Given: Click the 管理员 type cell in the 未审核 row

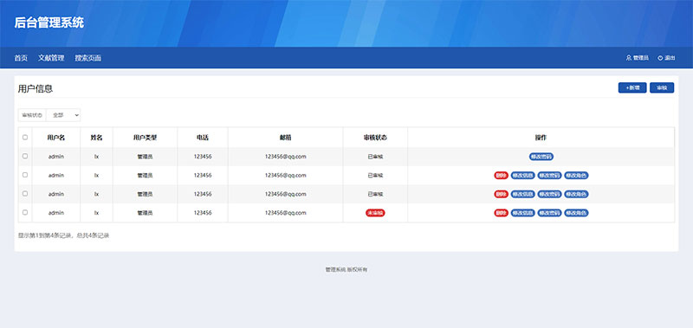Looking at the screenshot, I should (145, 213).
